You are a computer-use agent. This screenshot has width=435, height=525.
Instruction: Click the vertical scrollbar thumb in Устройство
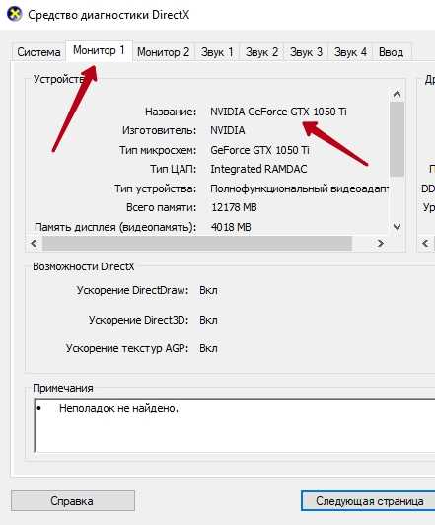pyautogui.click(x=397, y=139)
